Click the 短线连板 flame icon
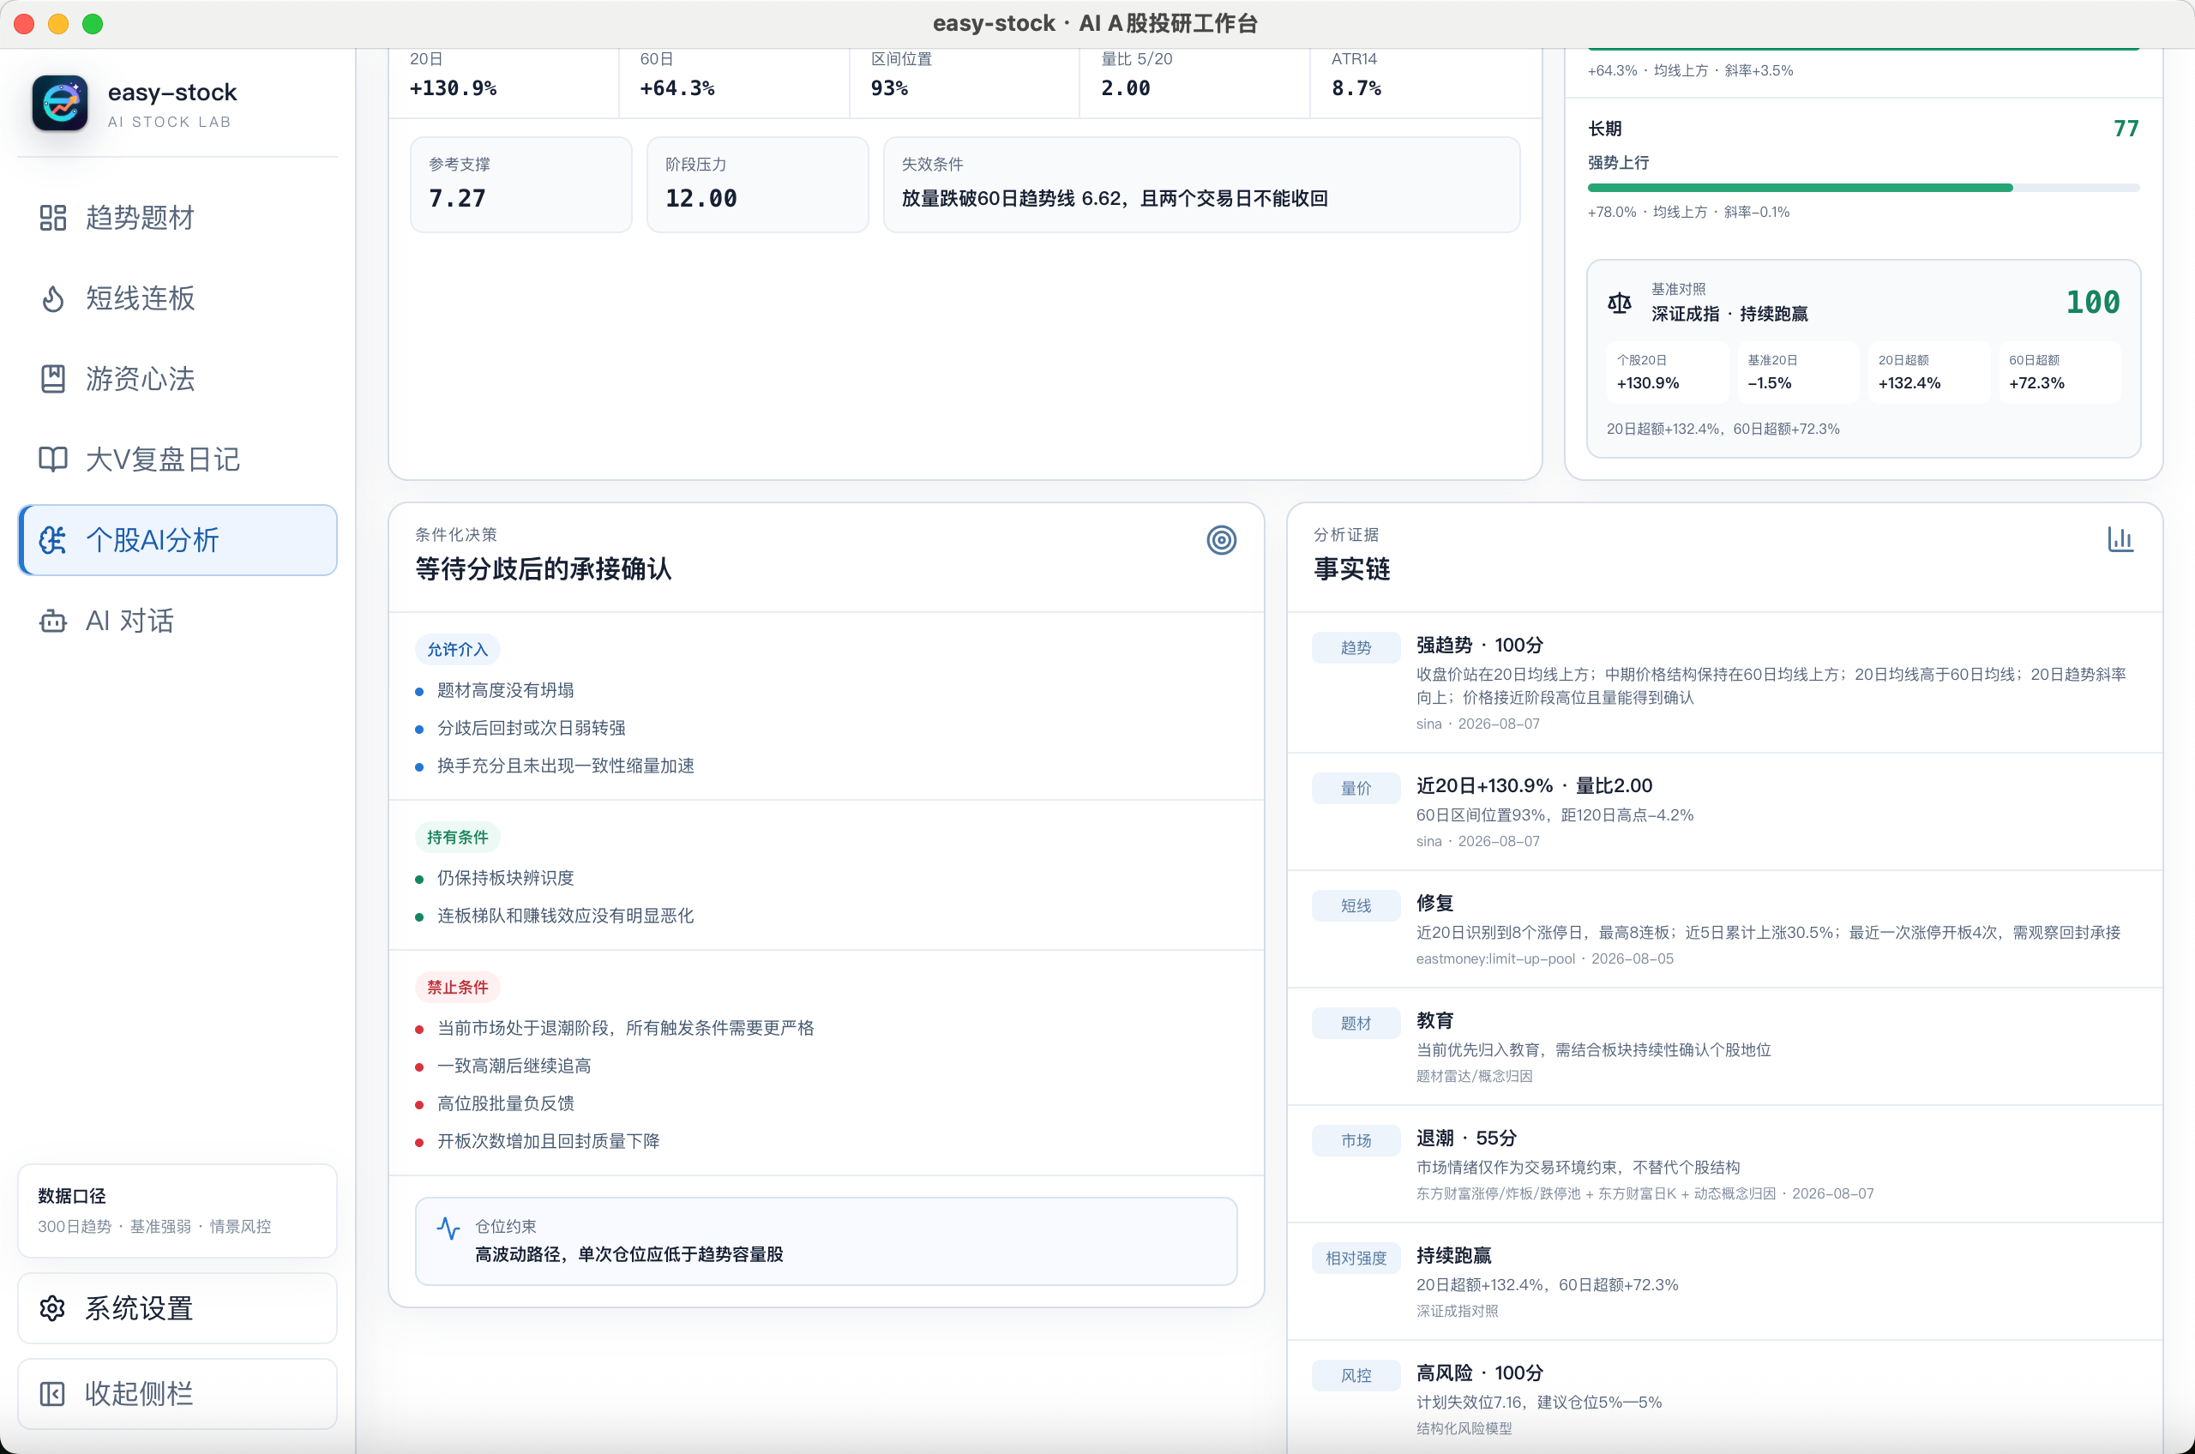 tap(53, 298)
